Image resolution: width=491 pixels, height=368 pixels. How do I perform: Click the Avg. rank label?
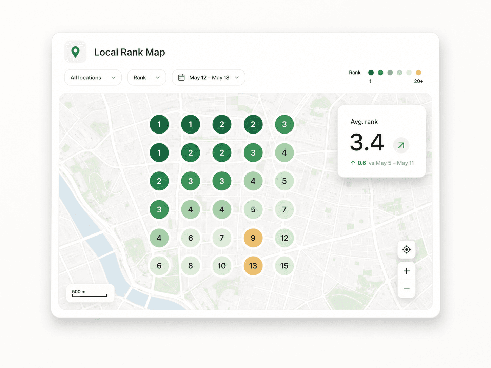pyautogui.click(x=364, y=122)
